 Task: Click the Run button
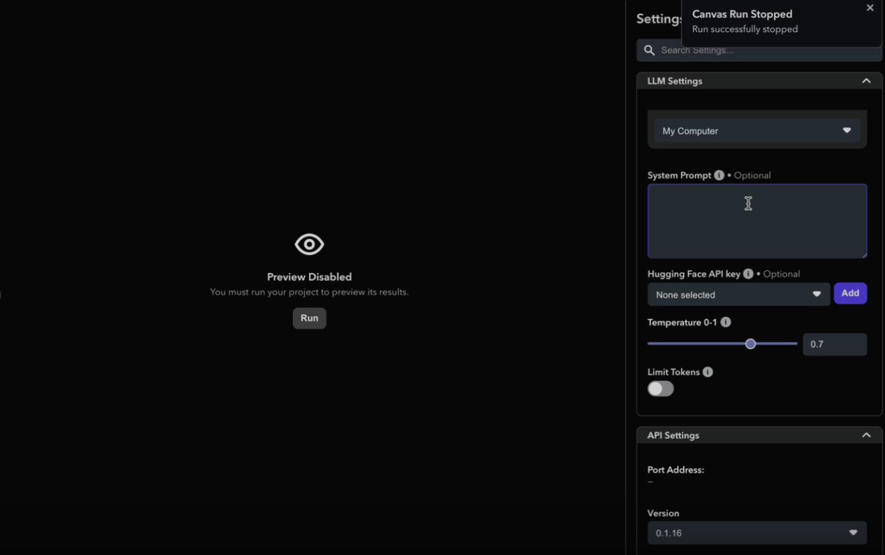[x=309, y=318]
